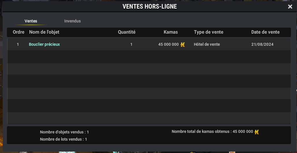This screenshot has height=153, width=297.
Task: Switch to the Invendus tab
Action: click(x=72, y=21)
